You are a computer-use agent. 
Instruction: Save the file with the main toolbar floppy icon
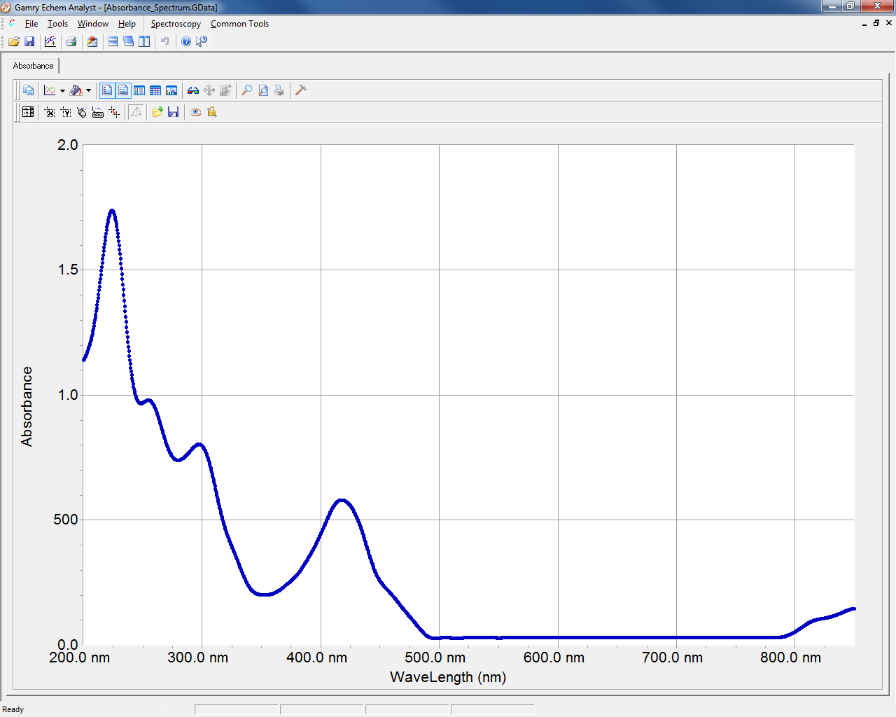tap(29, 41)
